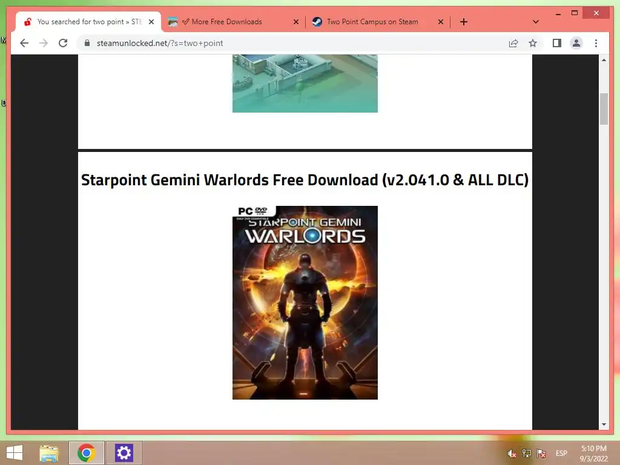This screenshot has width=620, height=465.
Task: Select the You searched for two point tab
Action: click(90, 22)
